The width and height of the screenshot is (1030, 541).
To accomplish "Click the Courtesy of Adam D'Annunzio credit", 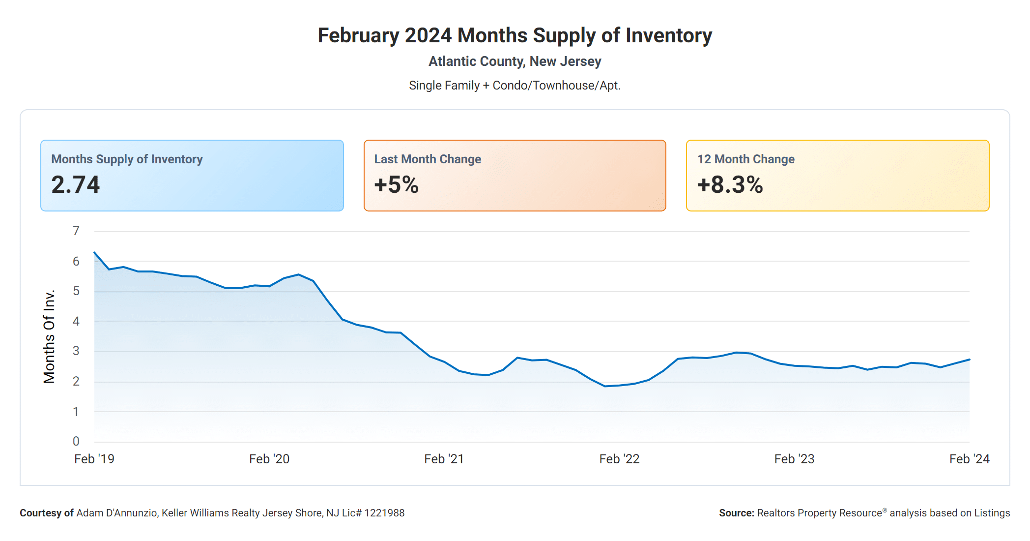I will pyautogui.click(x=212, y=513).
